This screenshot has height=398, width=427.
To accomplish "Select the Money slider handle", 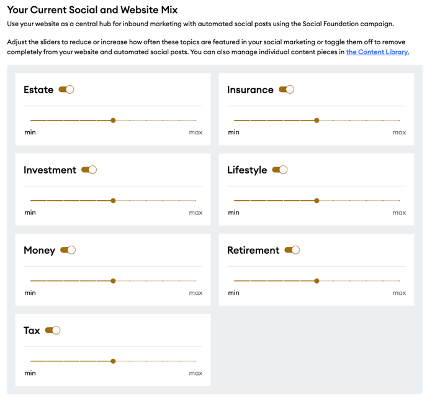I will [114, 280].
